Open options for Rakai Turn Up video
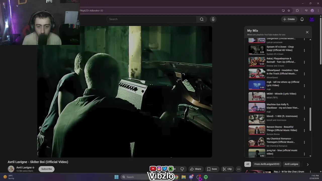The image size is (322, 181). (x=304, y=62)
